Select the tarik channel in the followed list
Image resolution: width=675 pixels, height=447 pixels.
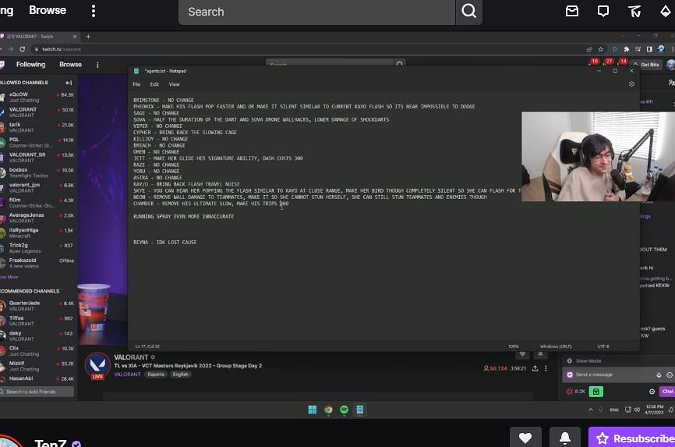pos(38,127)
